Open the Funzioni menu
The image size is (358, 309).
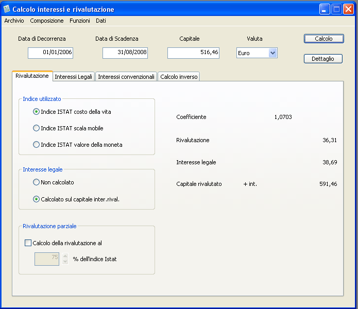80,21
